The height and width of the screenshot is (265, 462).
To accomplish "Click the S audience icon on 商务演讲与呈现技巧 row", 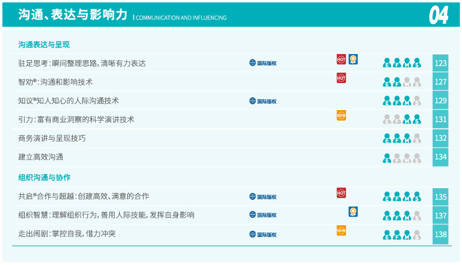I will pyautogui.click(x=417, y=138).
